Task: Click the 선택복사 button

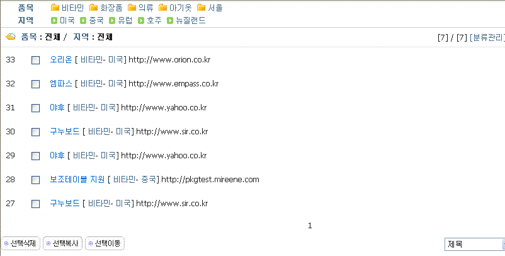Action: [63, 243]
